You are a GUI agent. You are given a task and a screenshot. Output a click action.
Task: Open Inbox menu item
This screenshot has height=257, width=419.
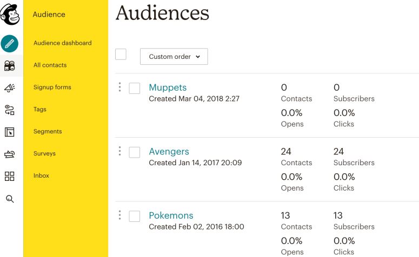(x=41, y=175)
